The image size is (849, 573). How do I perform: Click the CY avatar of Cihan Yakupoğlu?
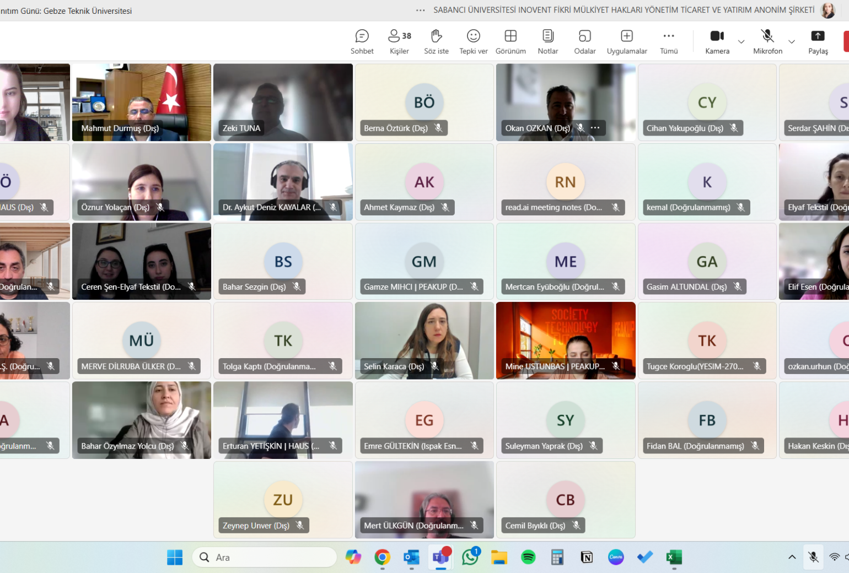point(707,102)
